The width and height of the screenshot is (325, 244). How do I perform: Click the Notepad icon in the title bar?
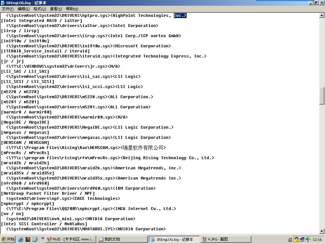[x=3, y=3]
